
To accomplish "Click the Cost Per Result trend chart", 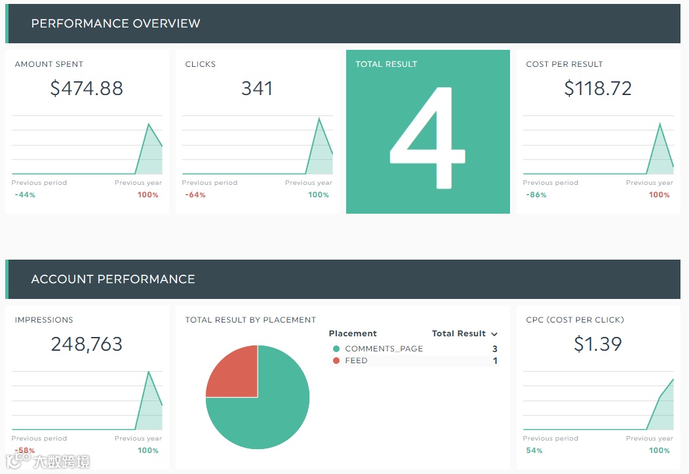I will click(x=598, y=145).
